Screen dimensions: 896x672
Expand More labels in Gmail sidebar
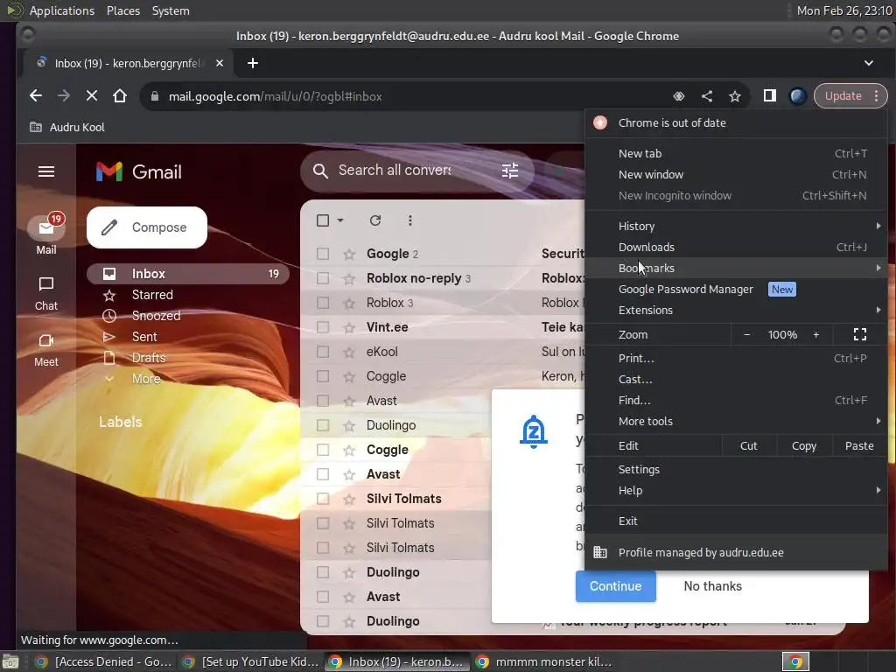pos(146,379)
